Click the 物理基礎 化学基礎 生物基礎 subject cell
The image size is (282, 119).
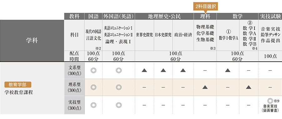(x=205, y=35)
